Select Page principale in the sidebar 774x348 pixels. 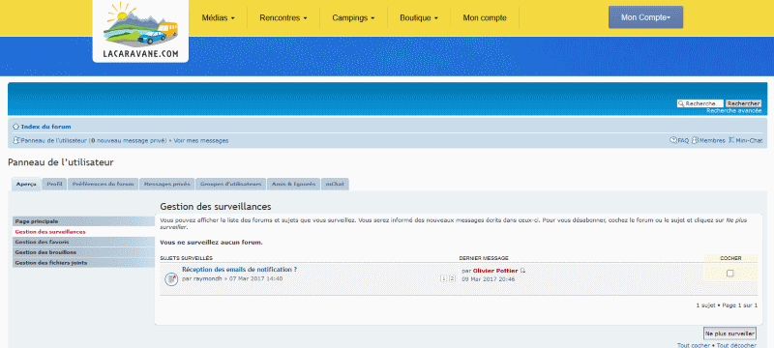point(83,221)
